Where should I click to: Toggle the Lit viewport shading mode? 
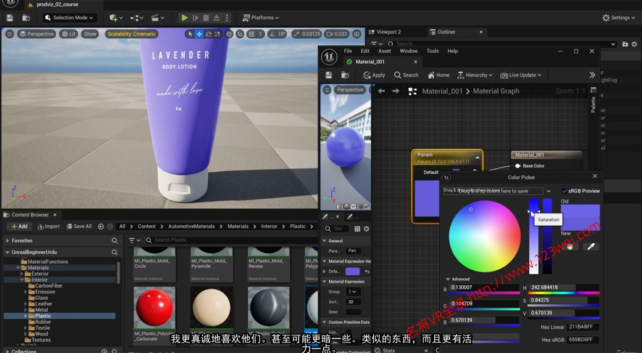point(68,33)
